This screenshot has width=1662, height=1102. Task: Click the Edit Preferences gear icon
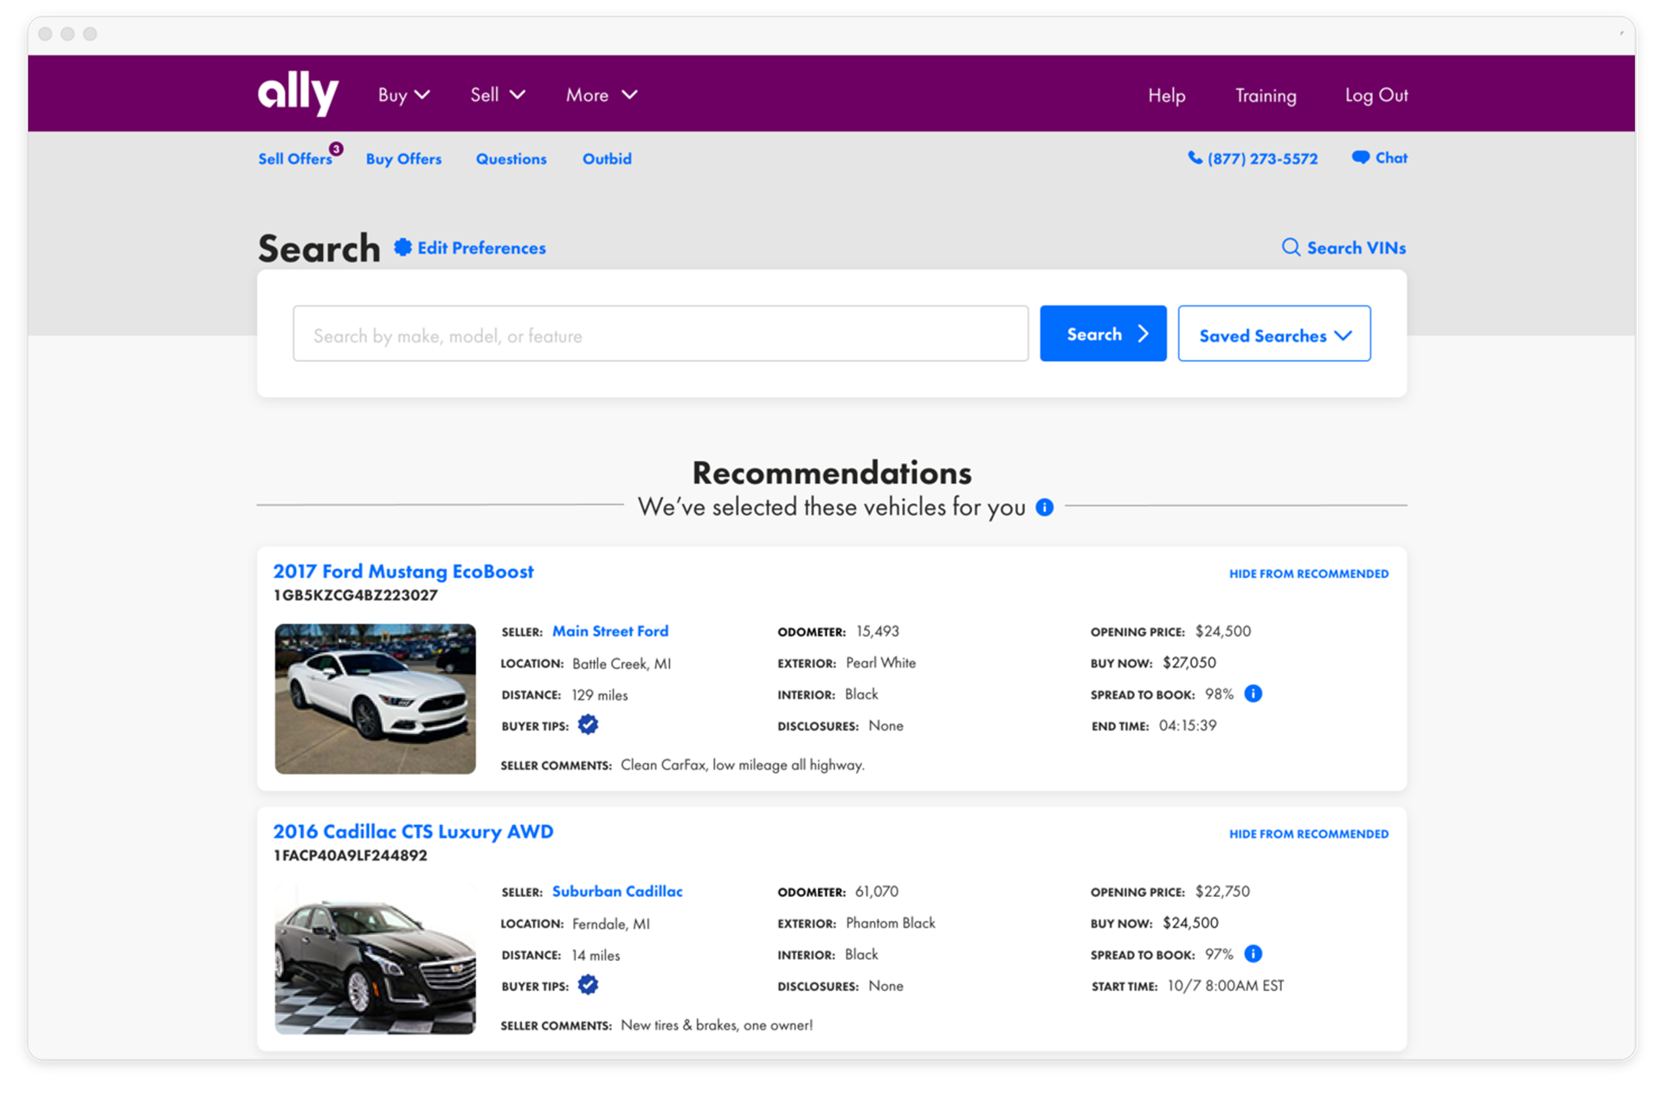pos(403,248)
